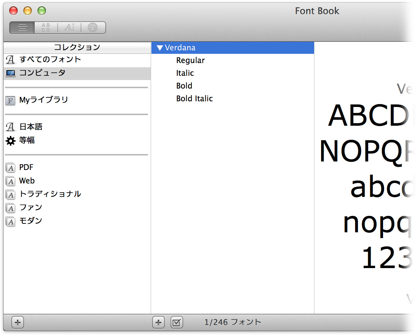Select the Bold typeface
Screen dimensions: 417x335
pyautogui.click(x=184, y=86)
